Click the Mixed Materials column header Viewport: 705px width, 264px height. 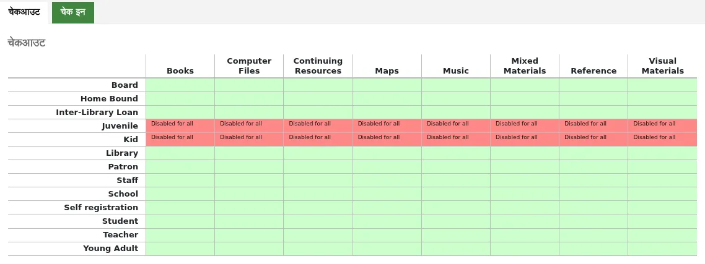[525, 66]
